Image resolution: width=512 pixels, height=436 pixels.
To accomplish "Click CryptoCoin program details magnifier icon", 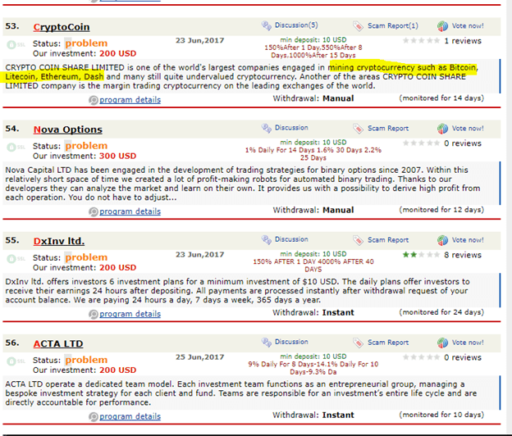I will click(x=93, y=100).
